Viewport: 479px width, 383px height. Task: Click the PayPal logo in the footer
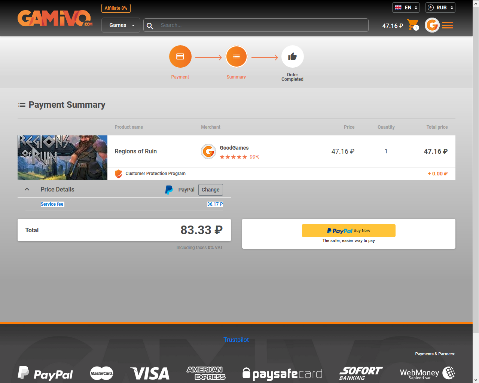45,373
